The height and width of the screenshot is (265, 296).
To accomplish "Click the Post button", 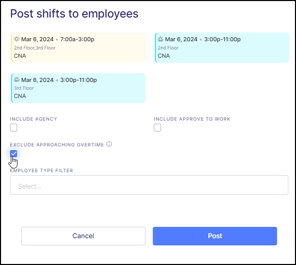I will tap(215, 236).
